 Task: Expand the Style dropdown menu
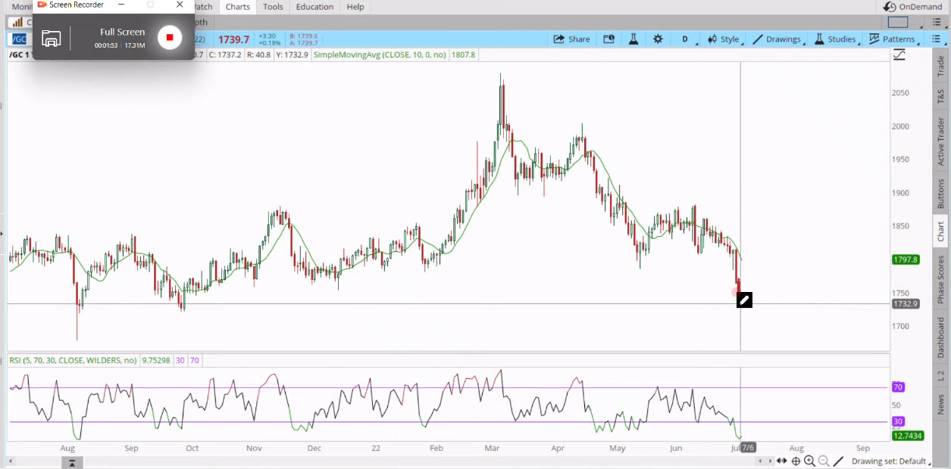[x=722, y=39]
